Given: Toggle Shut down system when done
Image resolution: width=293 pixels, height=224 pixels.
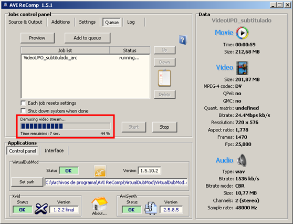Looking at the screenshot, I should click(23, 111).
